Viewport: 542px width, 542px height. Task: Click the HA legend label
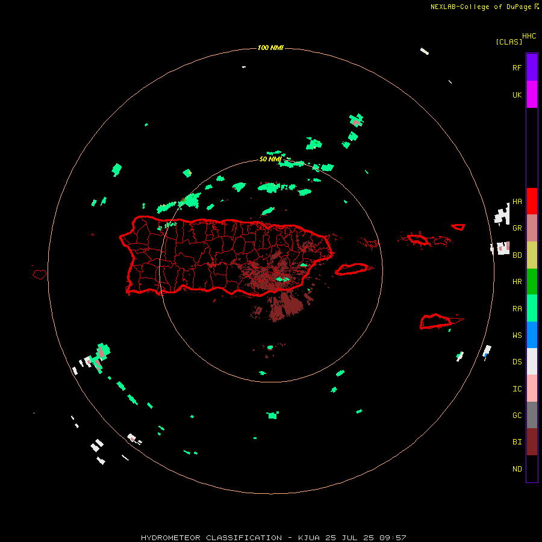(x=517, y=202)
